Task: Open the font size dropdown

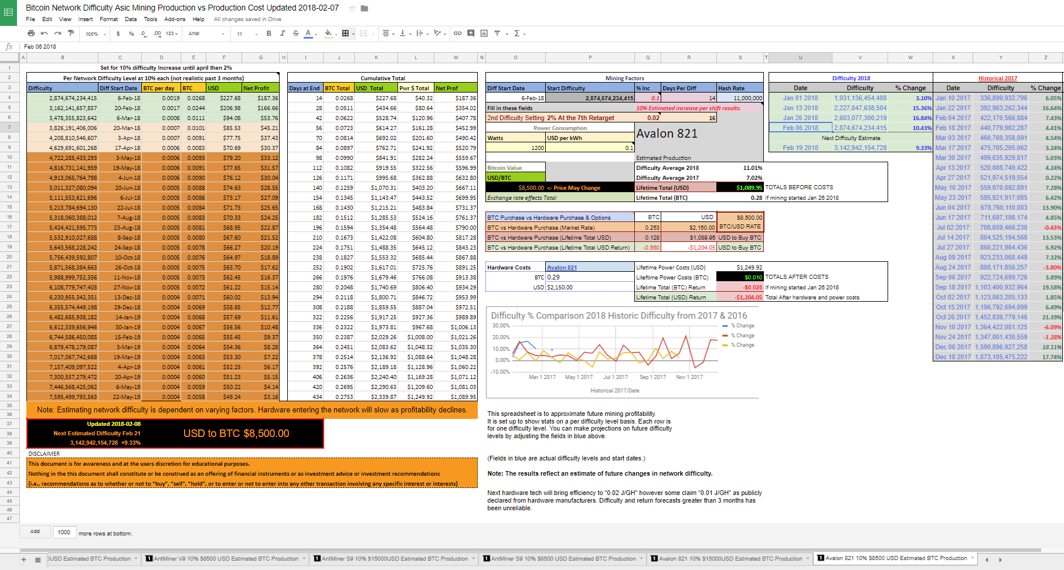Action: coord(247,34)
